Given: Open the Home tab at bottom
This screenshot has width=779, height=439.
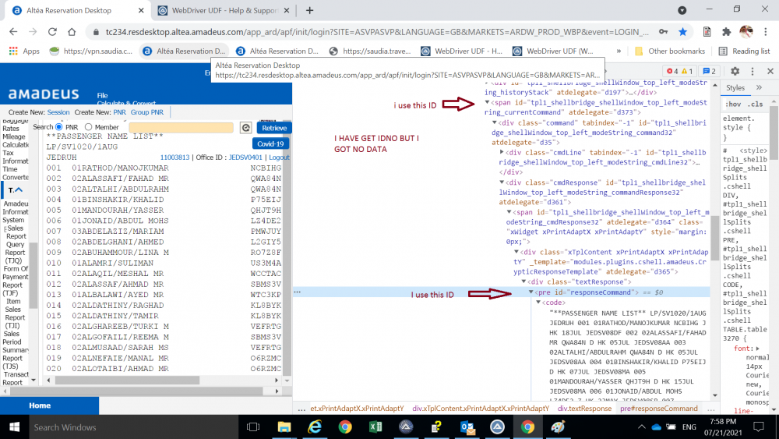Looking at the screenshot, I should 40,405.
